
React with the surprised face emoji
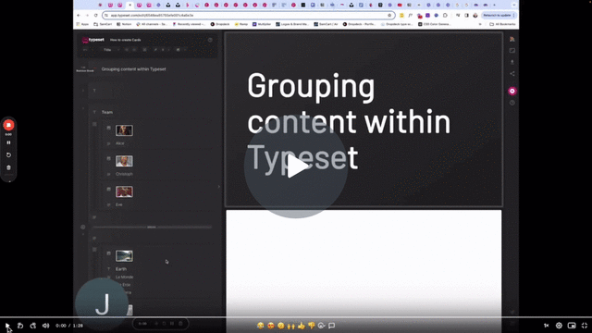tap(281, 326)
